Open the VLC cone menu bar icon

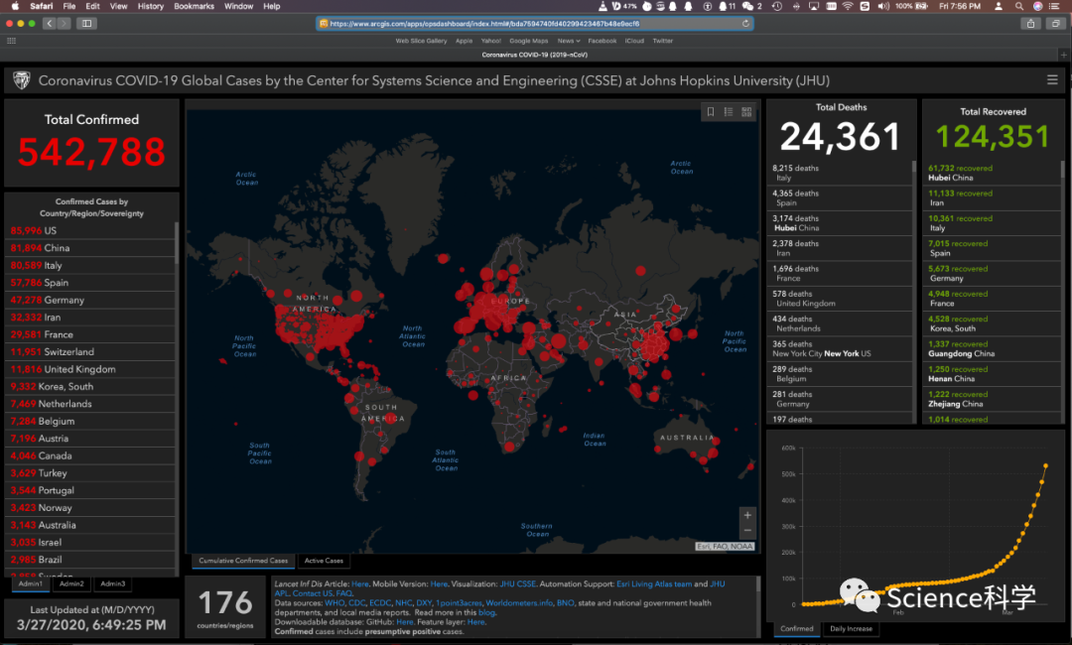603,6
